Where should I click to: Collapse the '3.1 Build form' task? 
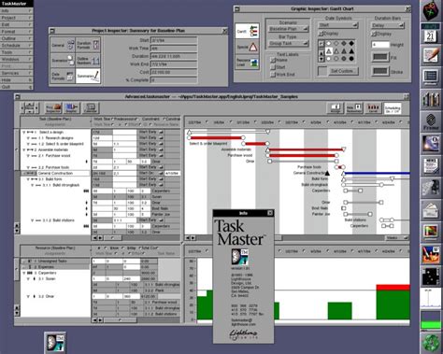click(28, 179)
